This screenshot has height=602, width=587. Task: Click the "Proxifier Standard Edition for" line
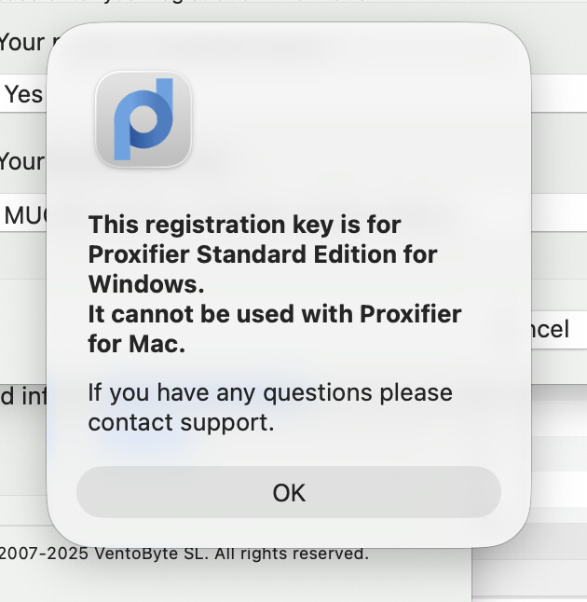tap(262, 253)
